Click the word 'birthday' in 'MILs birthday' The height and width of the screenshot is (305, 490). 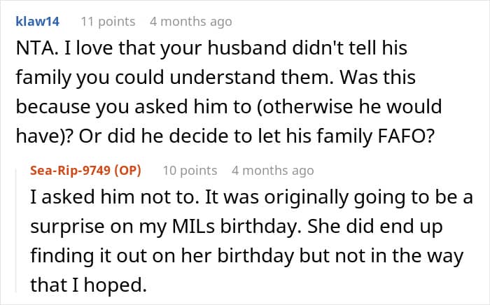click(x=261, y=227)
